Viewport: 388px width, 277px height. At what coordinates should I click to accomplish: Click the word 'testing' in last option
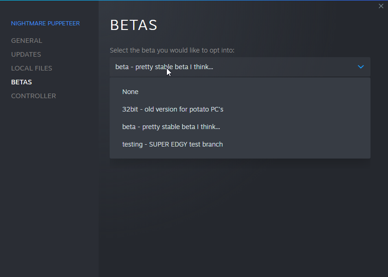pos(132,145)
